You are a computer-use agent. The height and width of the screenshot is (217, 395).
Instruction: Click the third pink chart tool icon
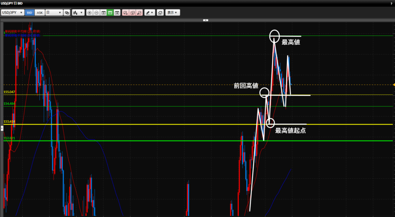139,12
